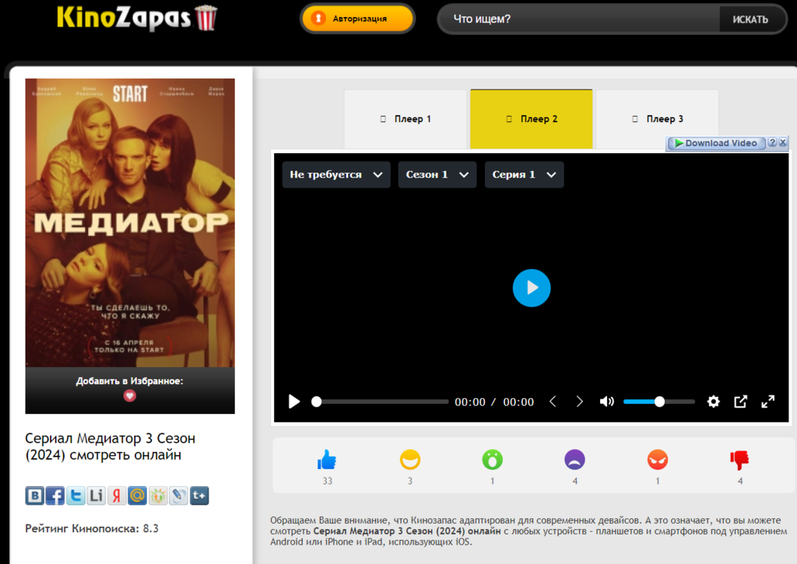Click the KinoZapas logo
Viewport: 797px width, 564px height.
click(137, 18)
